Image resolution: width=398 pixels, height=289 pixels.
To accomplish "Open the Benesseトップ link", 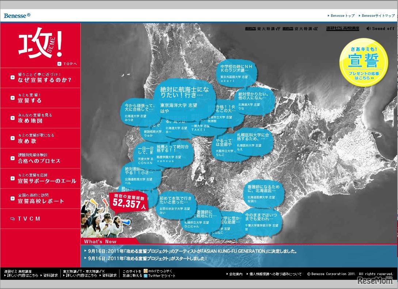I will click(341, 15).
